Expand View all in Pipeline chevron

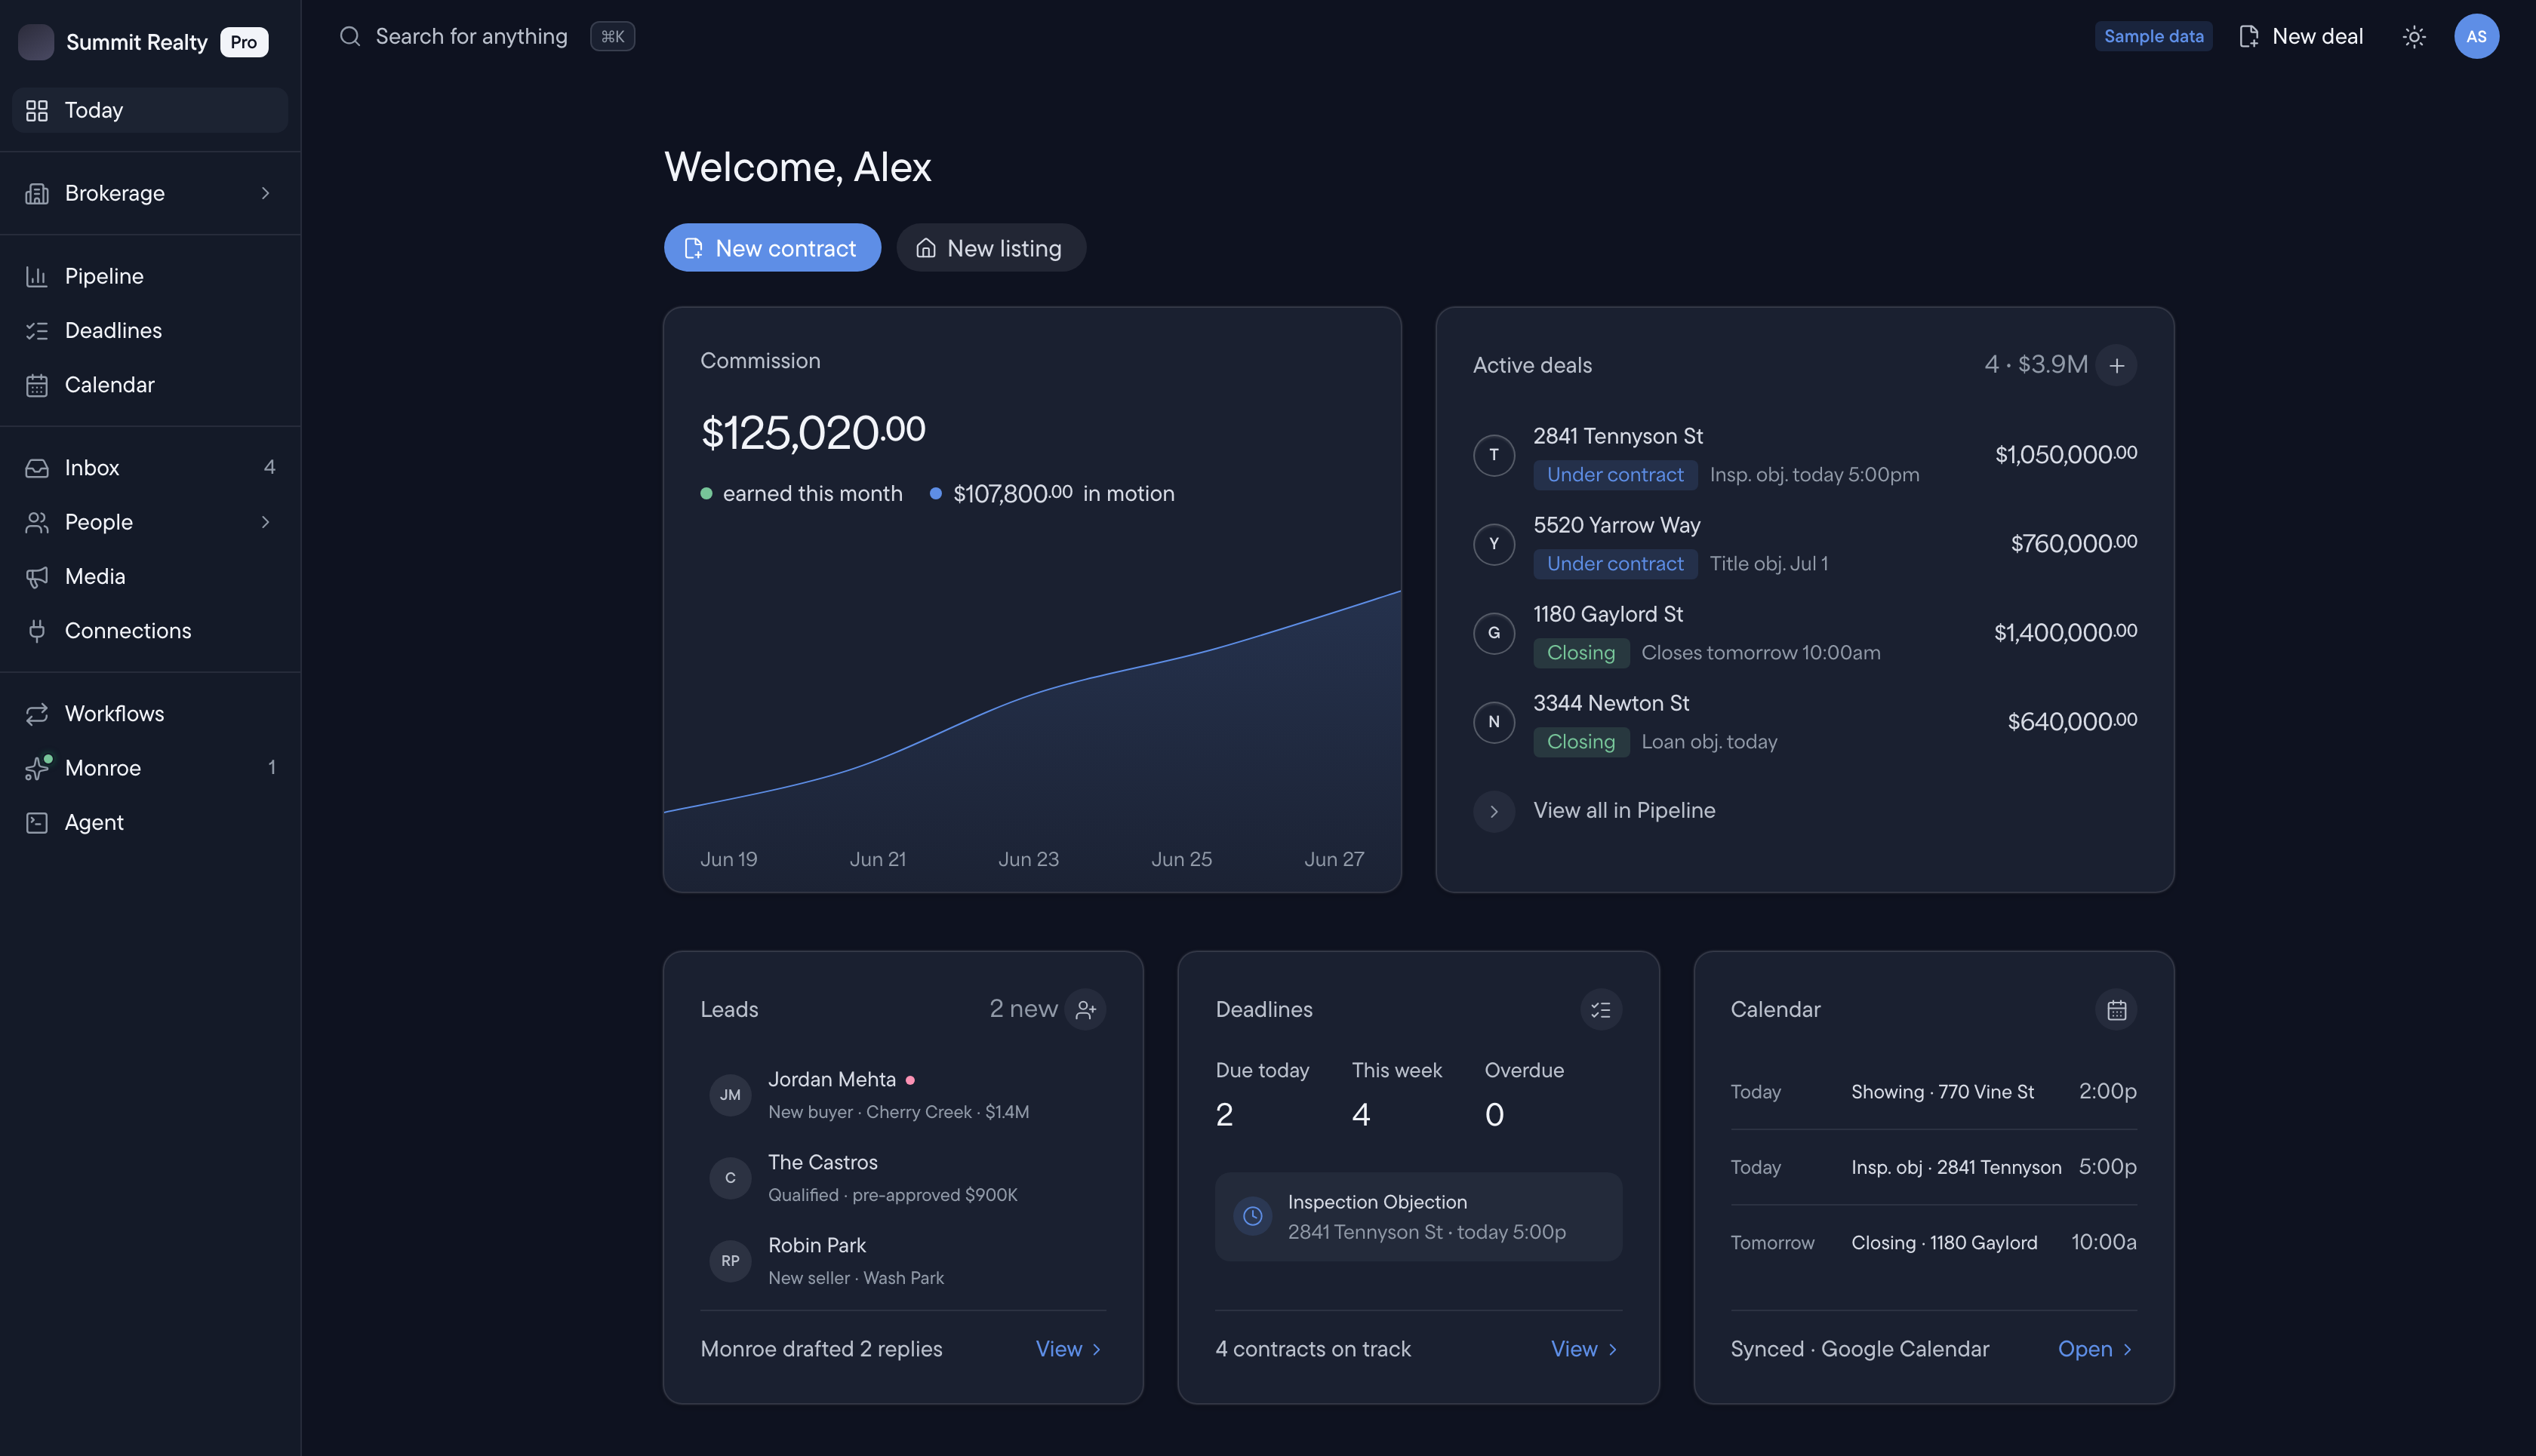pos(1494,811)
